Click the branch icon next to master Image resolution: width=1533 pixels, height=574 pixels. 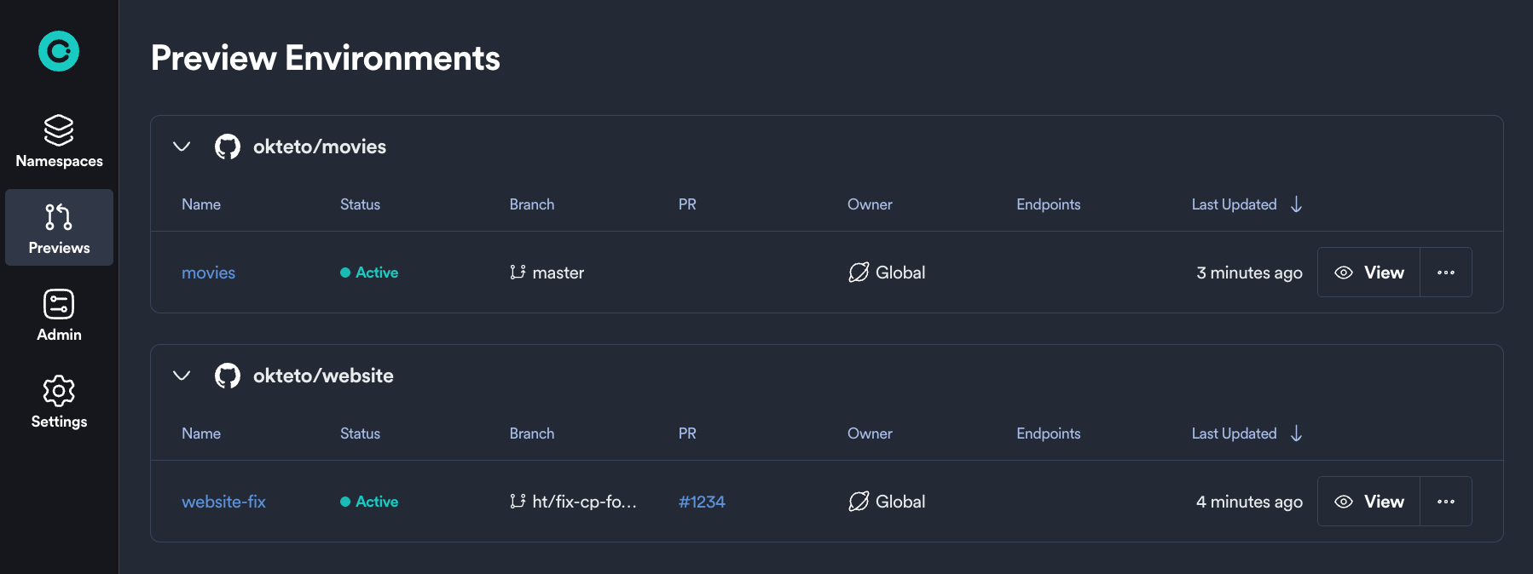point(517,273)
